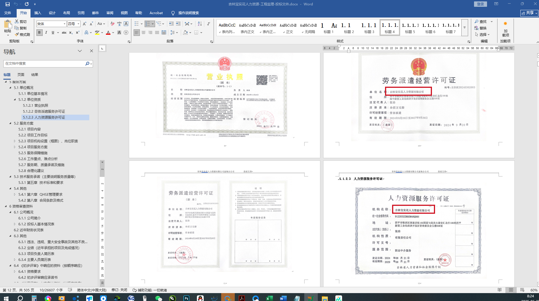Toggle Italic formatting

tap(46, 33)
